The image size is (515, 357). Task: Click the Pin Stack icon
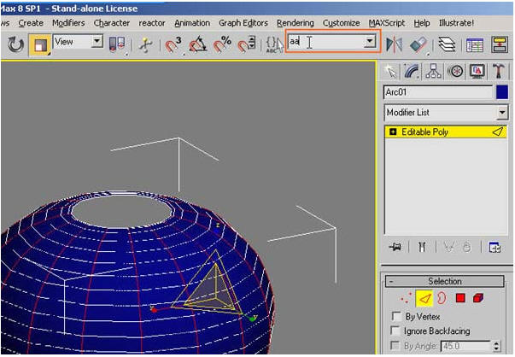pos(395,247)
